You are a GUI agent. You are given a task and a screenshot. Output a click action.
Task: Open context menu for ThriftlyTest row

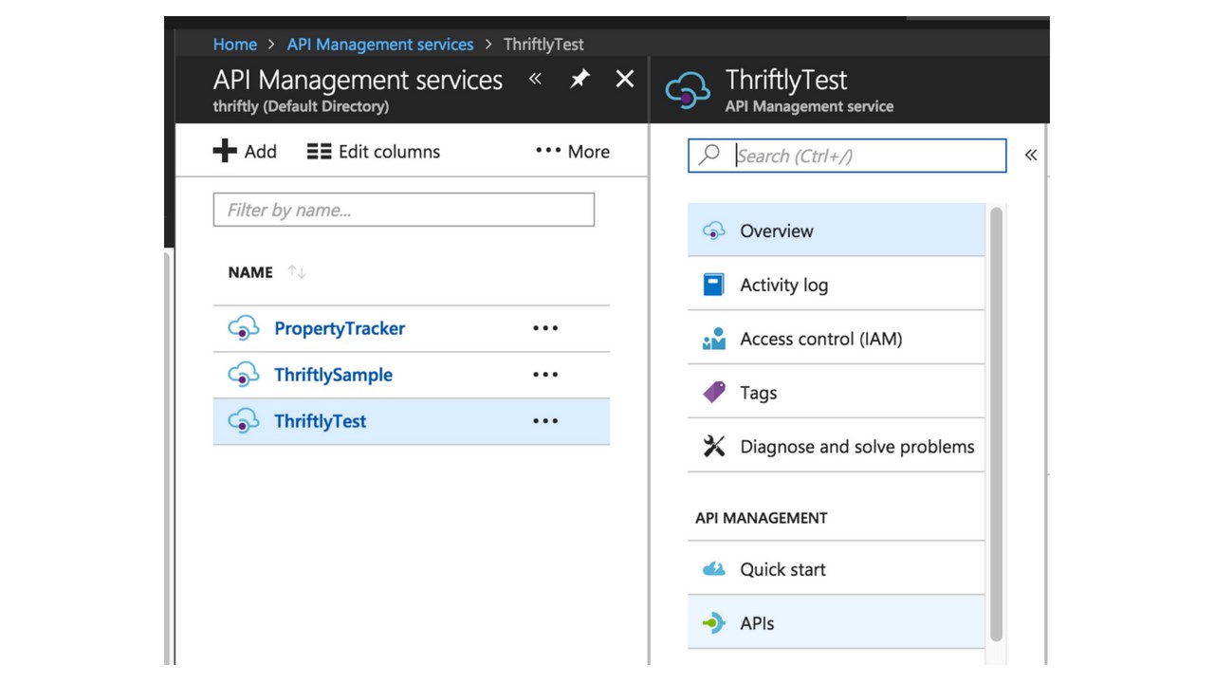click(545, 421)
